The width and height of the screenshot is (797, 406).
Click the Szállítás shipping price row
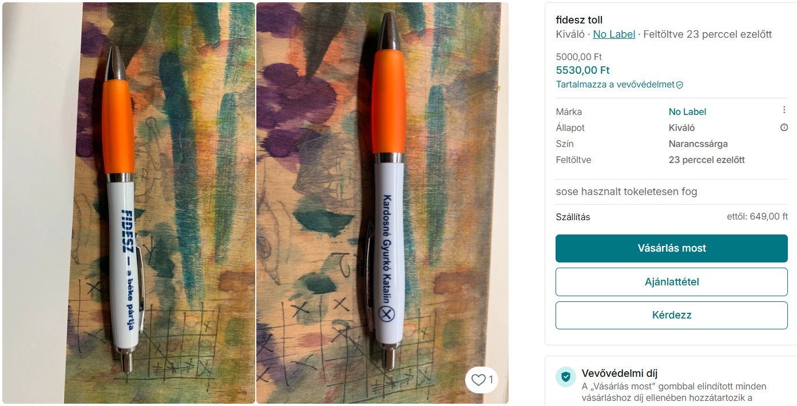(x=671, y=217)
